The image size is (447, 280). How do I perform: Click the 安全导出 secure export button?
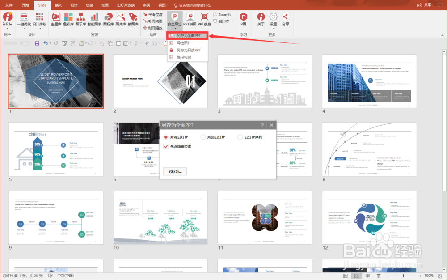pyautogui.click(x=175, y=20)
